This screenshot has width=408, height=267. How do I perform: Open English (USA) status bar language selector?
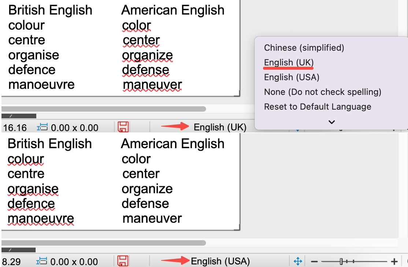(x=220, y=261)
